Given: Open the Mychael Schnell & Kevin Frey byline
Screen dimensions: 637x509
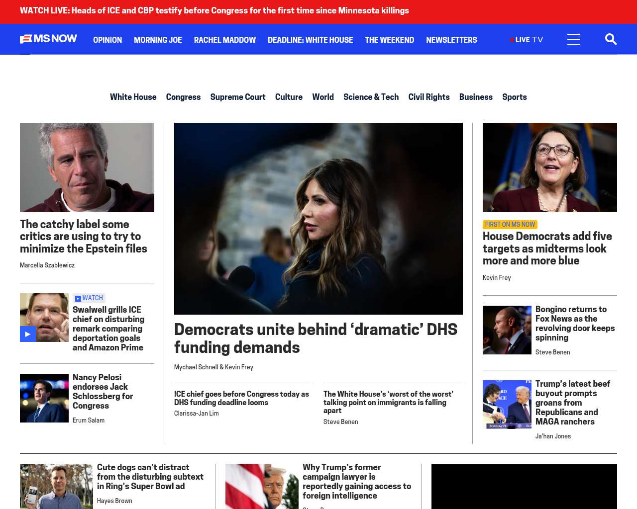Looking at the screenshot, I should [213, 367].
